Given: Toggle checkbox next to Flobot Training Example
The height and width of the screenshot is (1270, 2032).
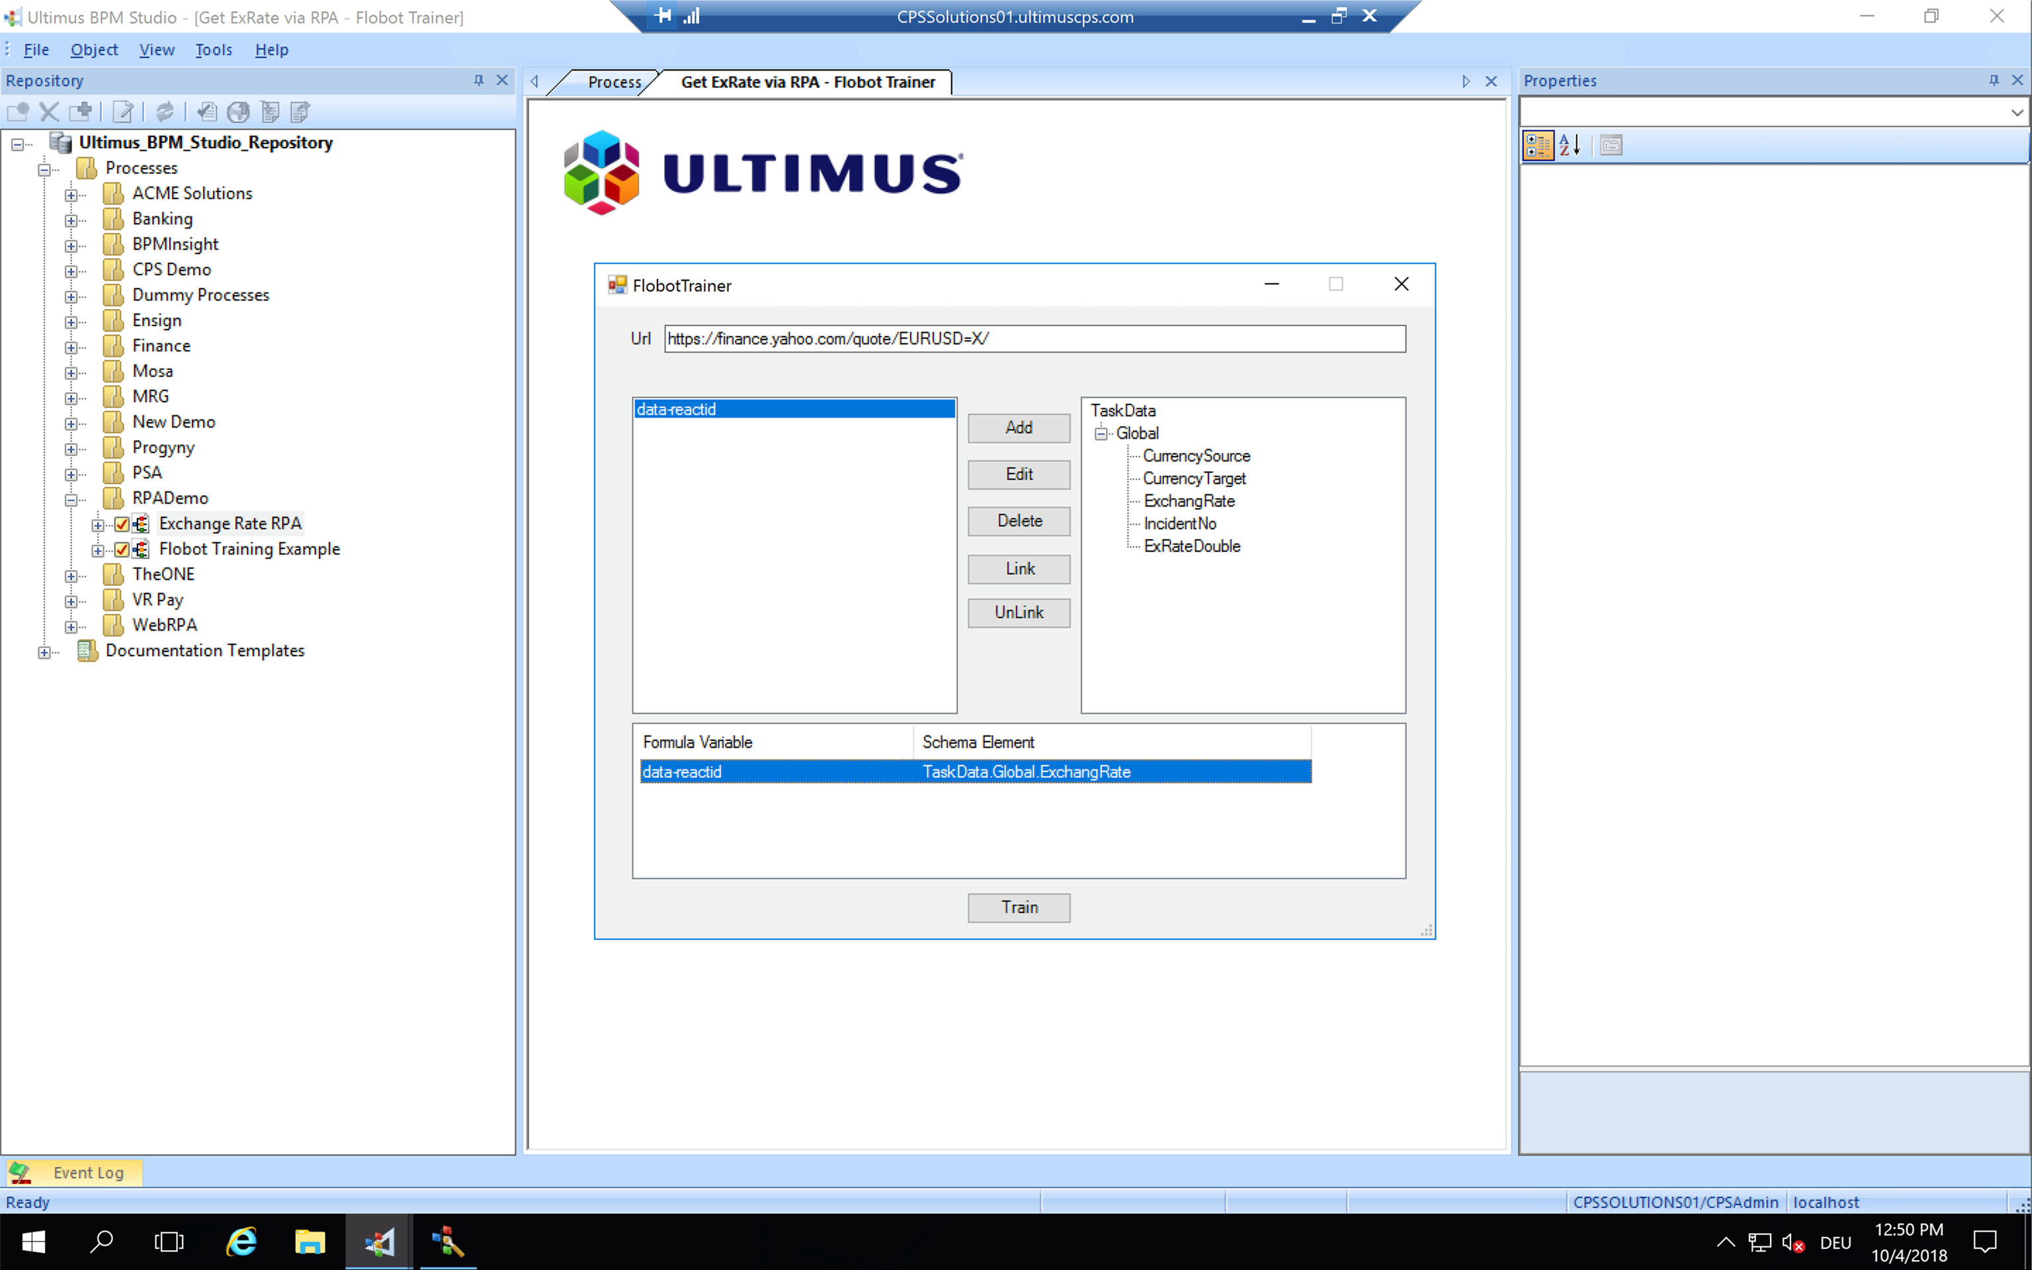Looking at the screenshot, I should [122, 549].
